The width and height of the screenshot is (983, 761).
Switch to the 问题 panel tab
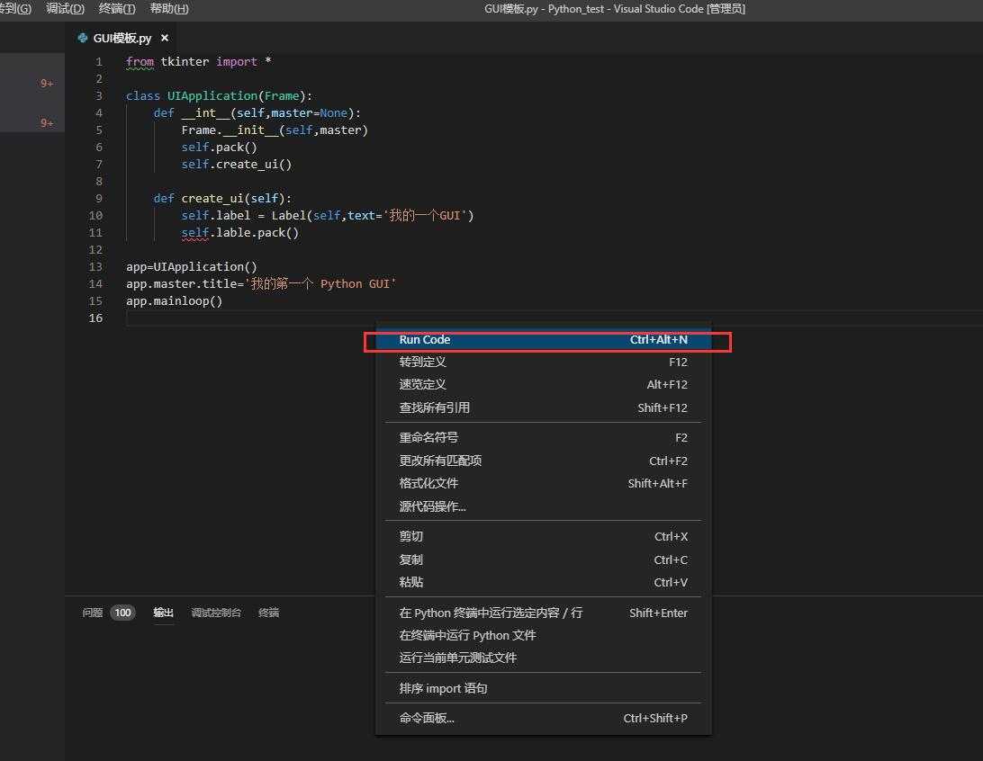(92, 613)
